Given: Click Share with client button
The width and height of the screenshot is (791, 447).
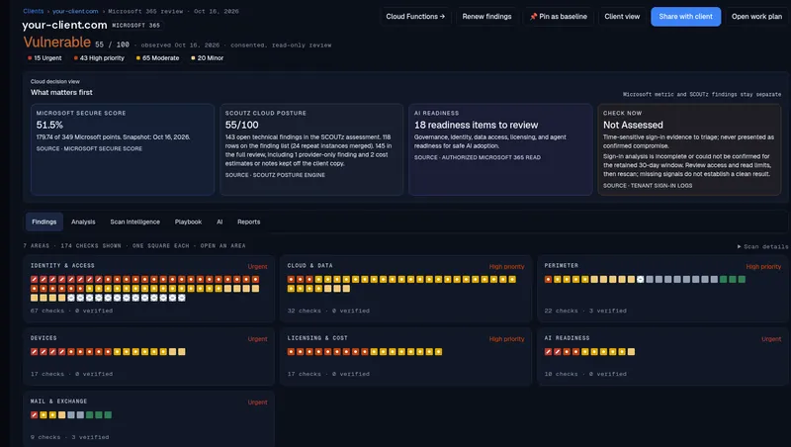Looking at the screenshot, I should click(685, 17).
